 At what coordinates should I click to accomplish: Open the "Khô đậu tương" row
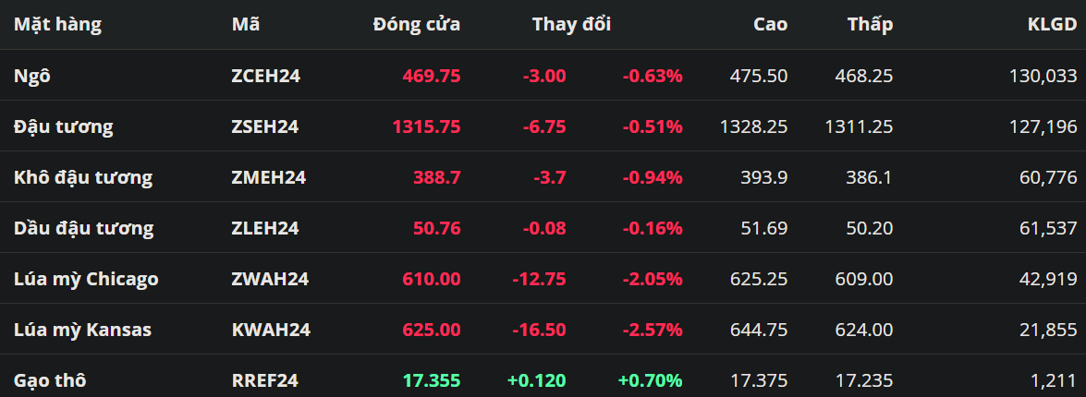coord(83,177)
